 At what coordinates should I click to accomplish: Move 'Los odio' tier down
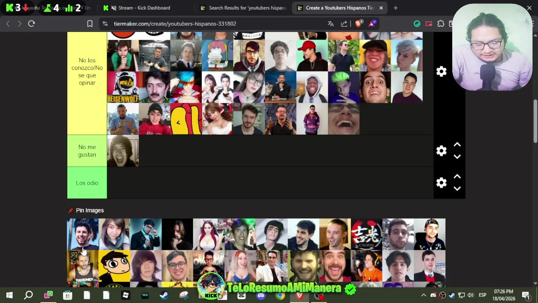point(457,189)
